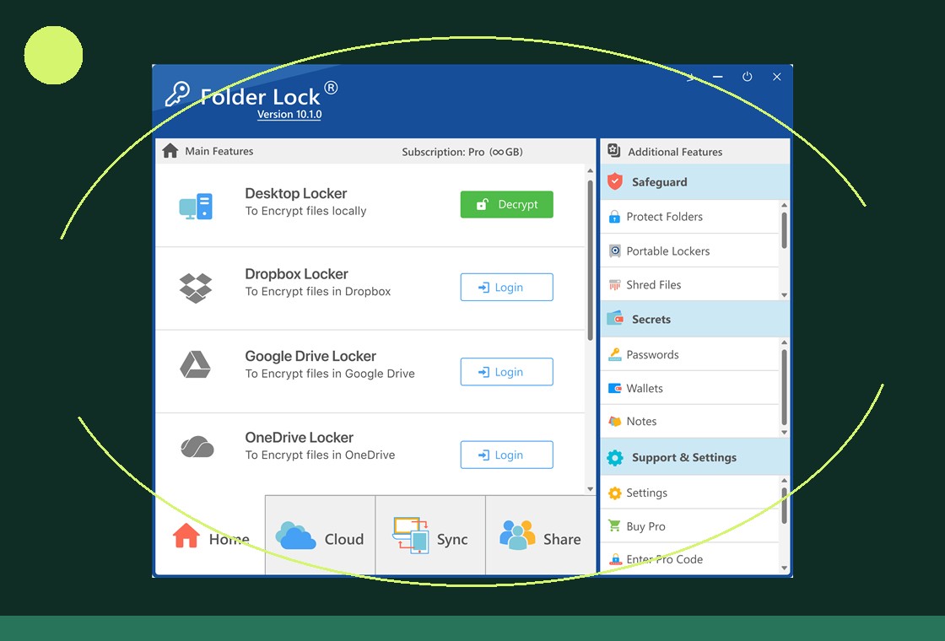Click the Desktop Locker title text
The width and height of the screenshot is (945, 641).
pyautogui.click(x=296, y=193)
